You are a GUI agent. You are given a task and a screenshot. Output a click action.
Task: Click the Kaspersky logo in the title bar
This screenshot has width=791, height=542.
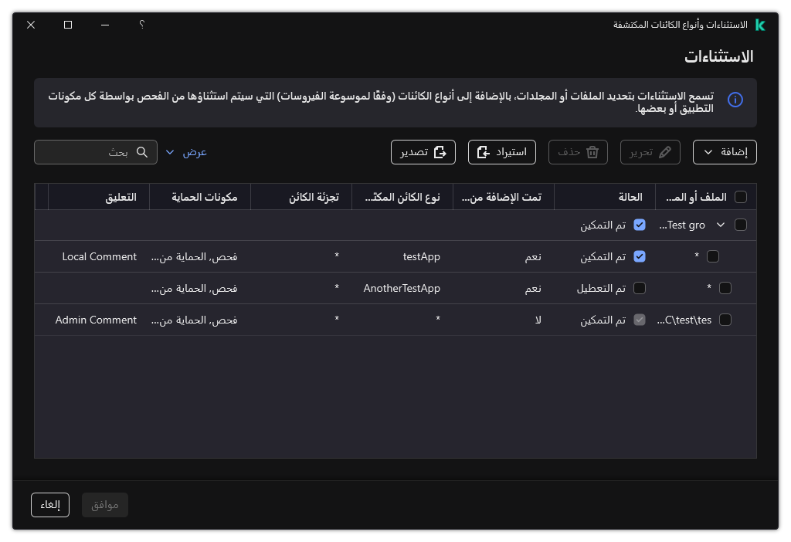click(x=760, y=25)
